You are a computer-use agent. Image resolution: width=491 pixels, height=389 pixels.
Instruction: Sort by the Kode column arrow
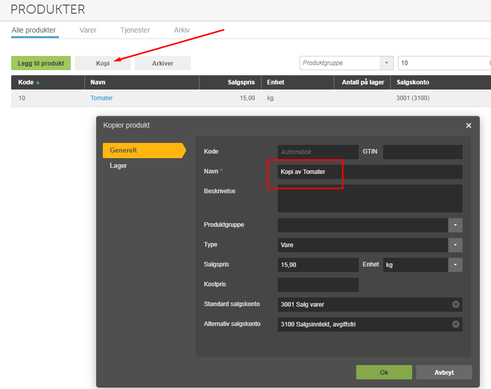point(38,82)
